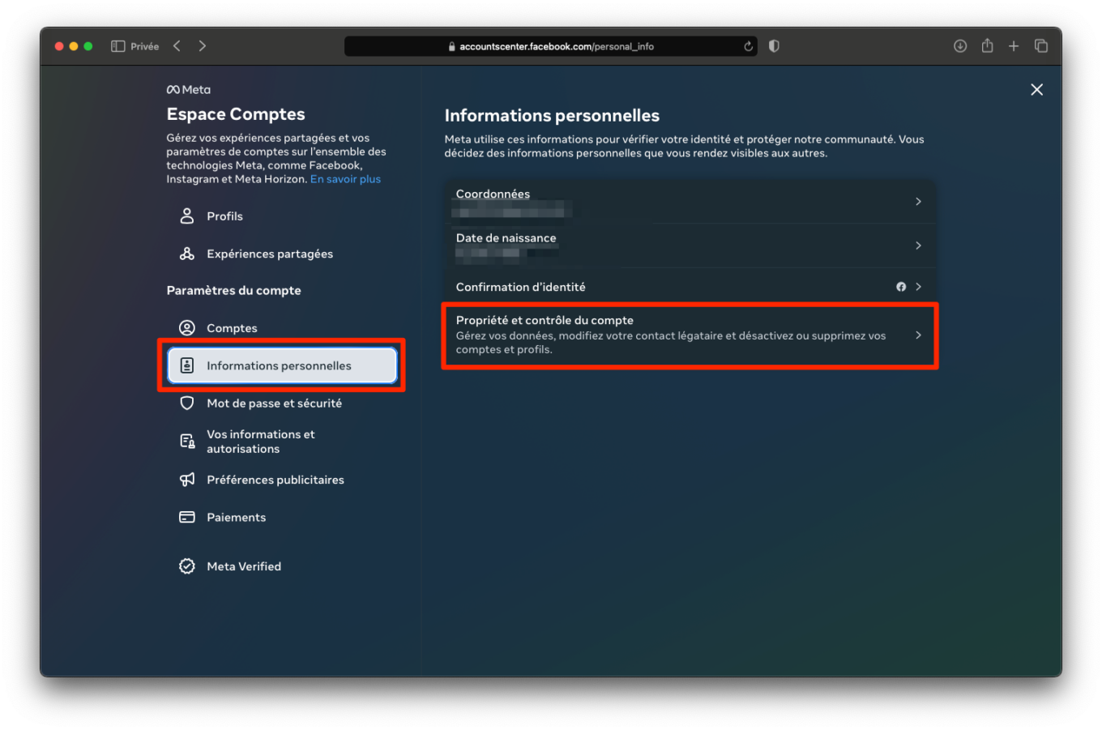The width and height of the screenshot is (1102, 730).
Task: Click the 'Privée' private browsing label
Action: coord(145,46)
